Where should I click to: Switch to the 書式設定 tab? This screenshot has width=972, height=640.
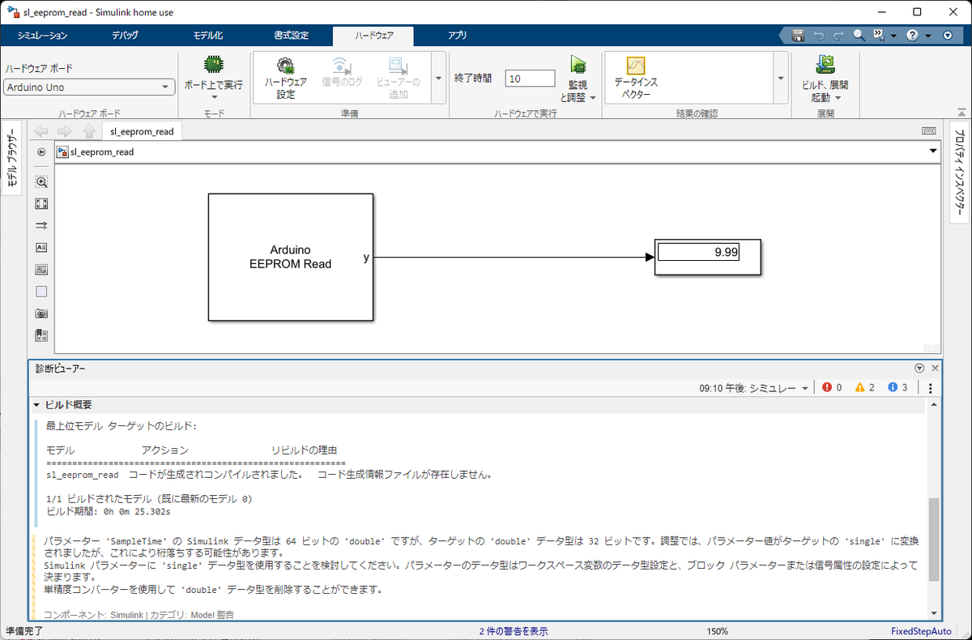pyautogui.click(x=292, y=36)
